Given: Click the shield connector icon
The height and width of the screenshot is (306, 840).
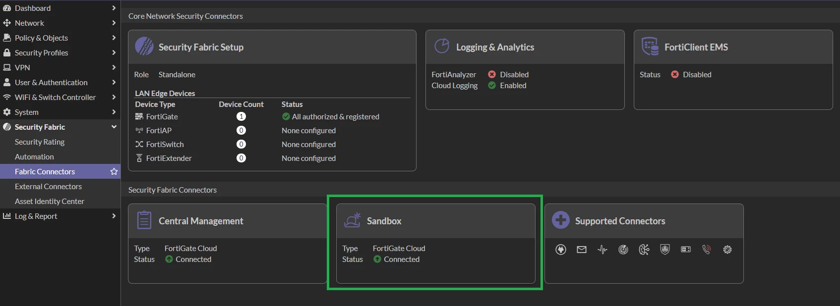Looking at the screenshot, I should click(x=665, y=250).
